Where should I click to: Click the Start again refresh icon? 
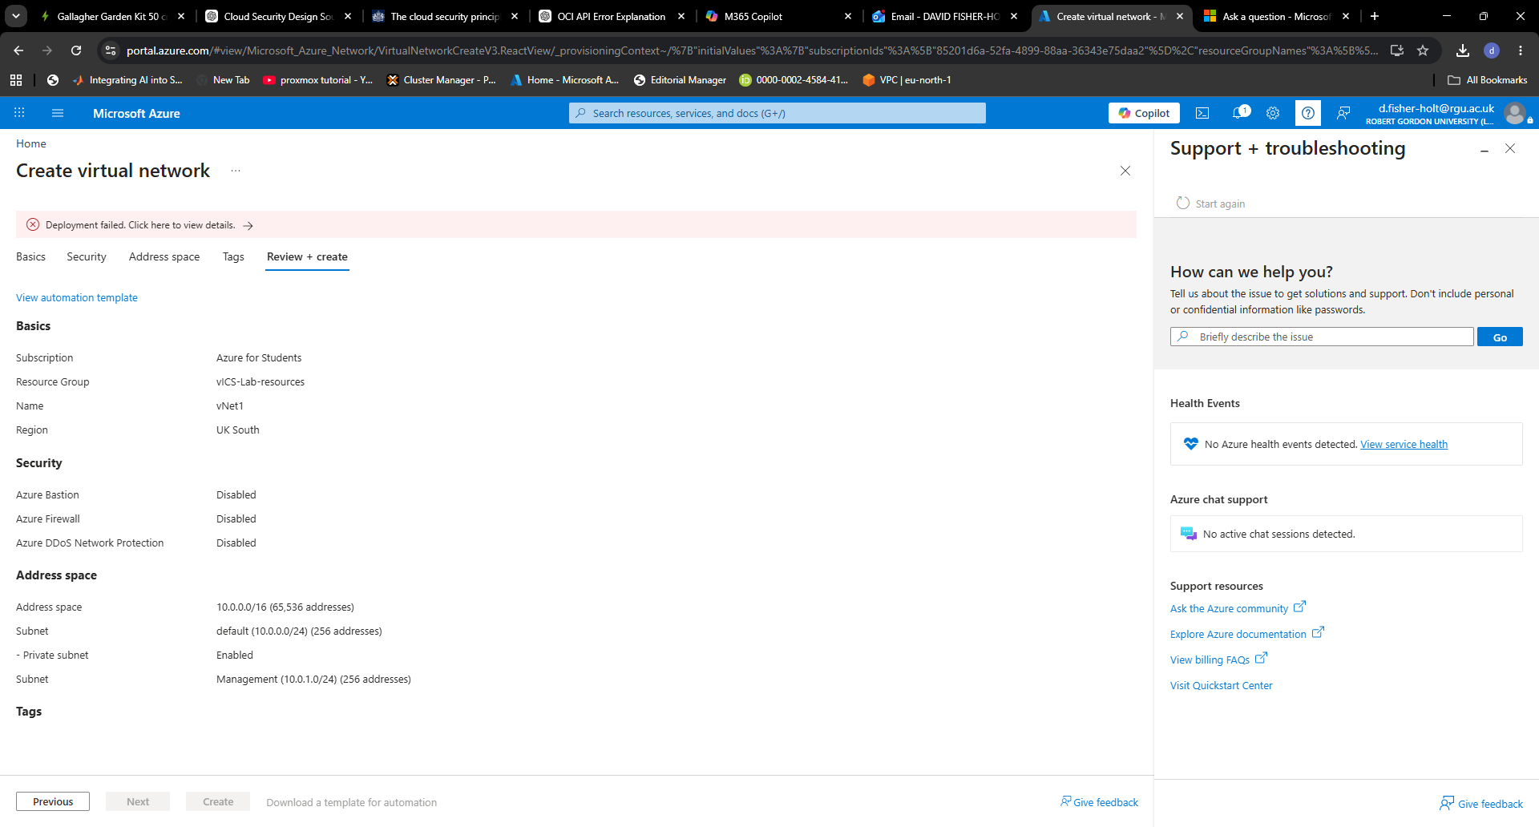point(1183,203)
